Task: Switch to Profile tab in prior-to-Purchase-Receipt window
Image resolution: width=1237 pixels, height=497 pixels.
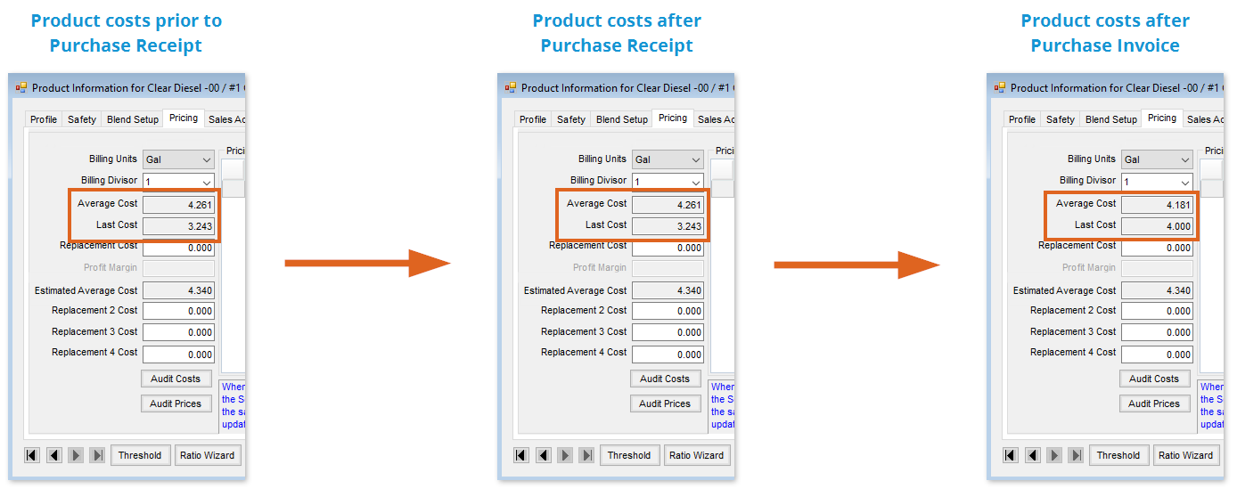Action: point(44,119)
